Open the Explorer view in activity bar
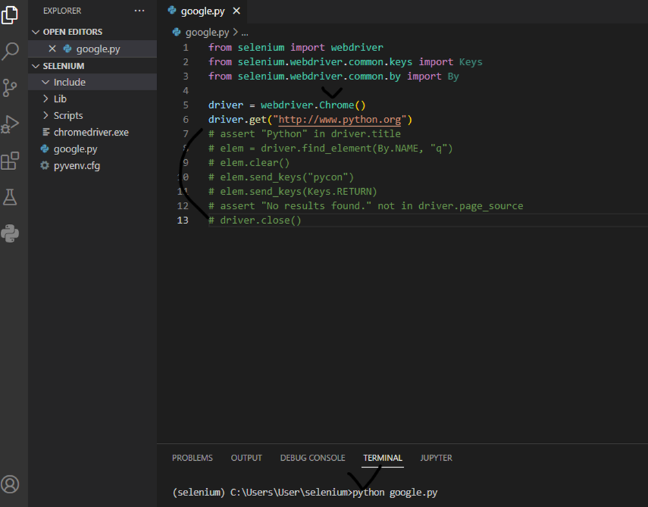 10,16
